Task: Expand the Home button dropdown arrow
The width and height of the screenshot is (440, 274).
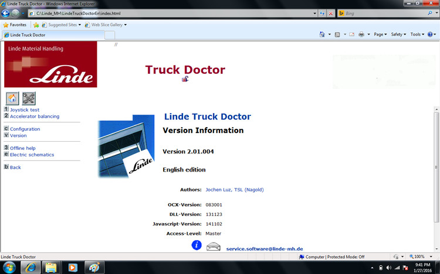Action: [x=330, y=35]
